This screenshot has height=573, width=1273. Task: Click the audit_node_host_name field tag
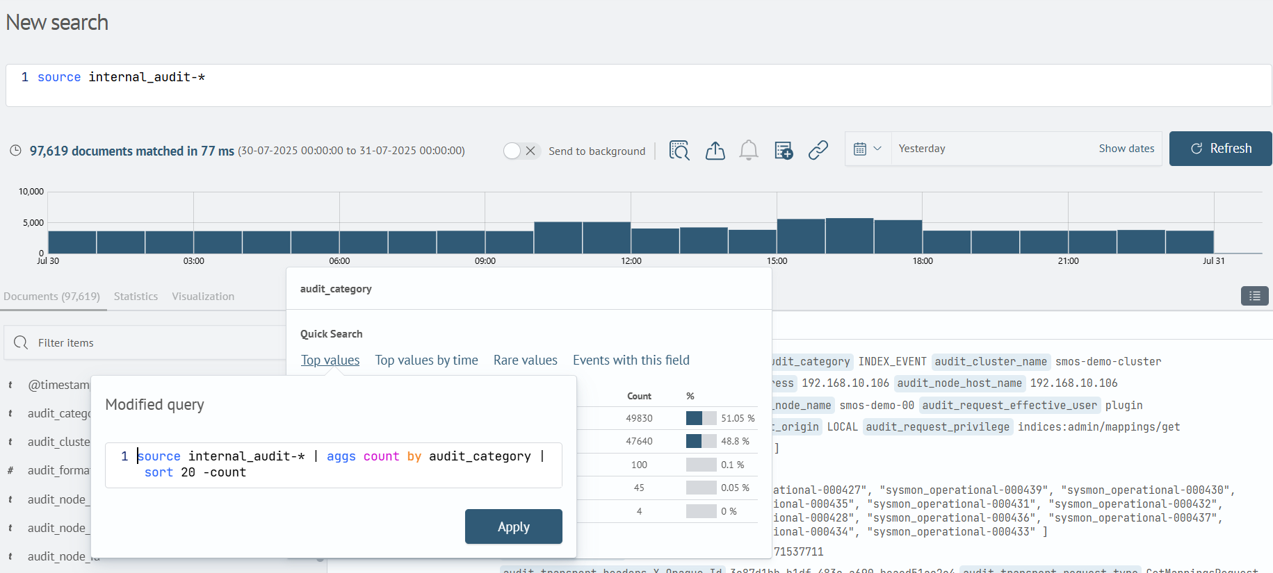(959, 383)
